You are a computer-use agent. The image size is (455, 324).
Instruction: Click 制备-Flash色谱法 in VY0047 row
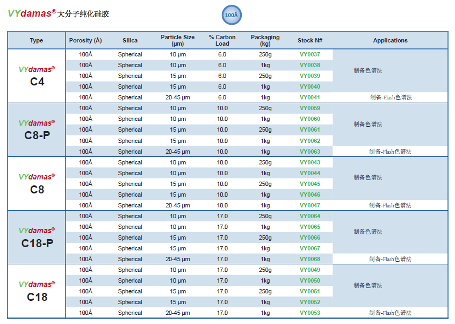click(390, 205)
